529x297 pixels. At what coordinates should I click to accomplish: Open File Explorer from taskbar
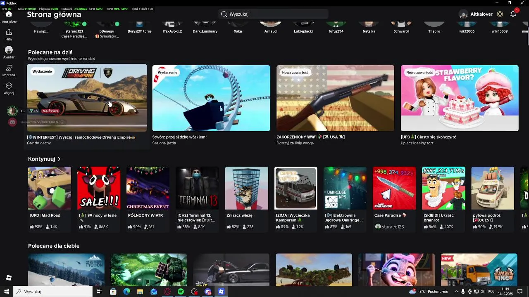point(140,292)
